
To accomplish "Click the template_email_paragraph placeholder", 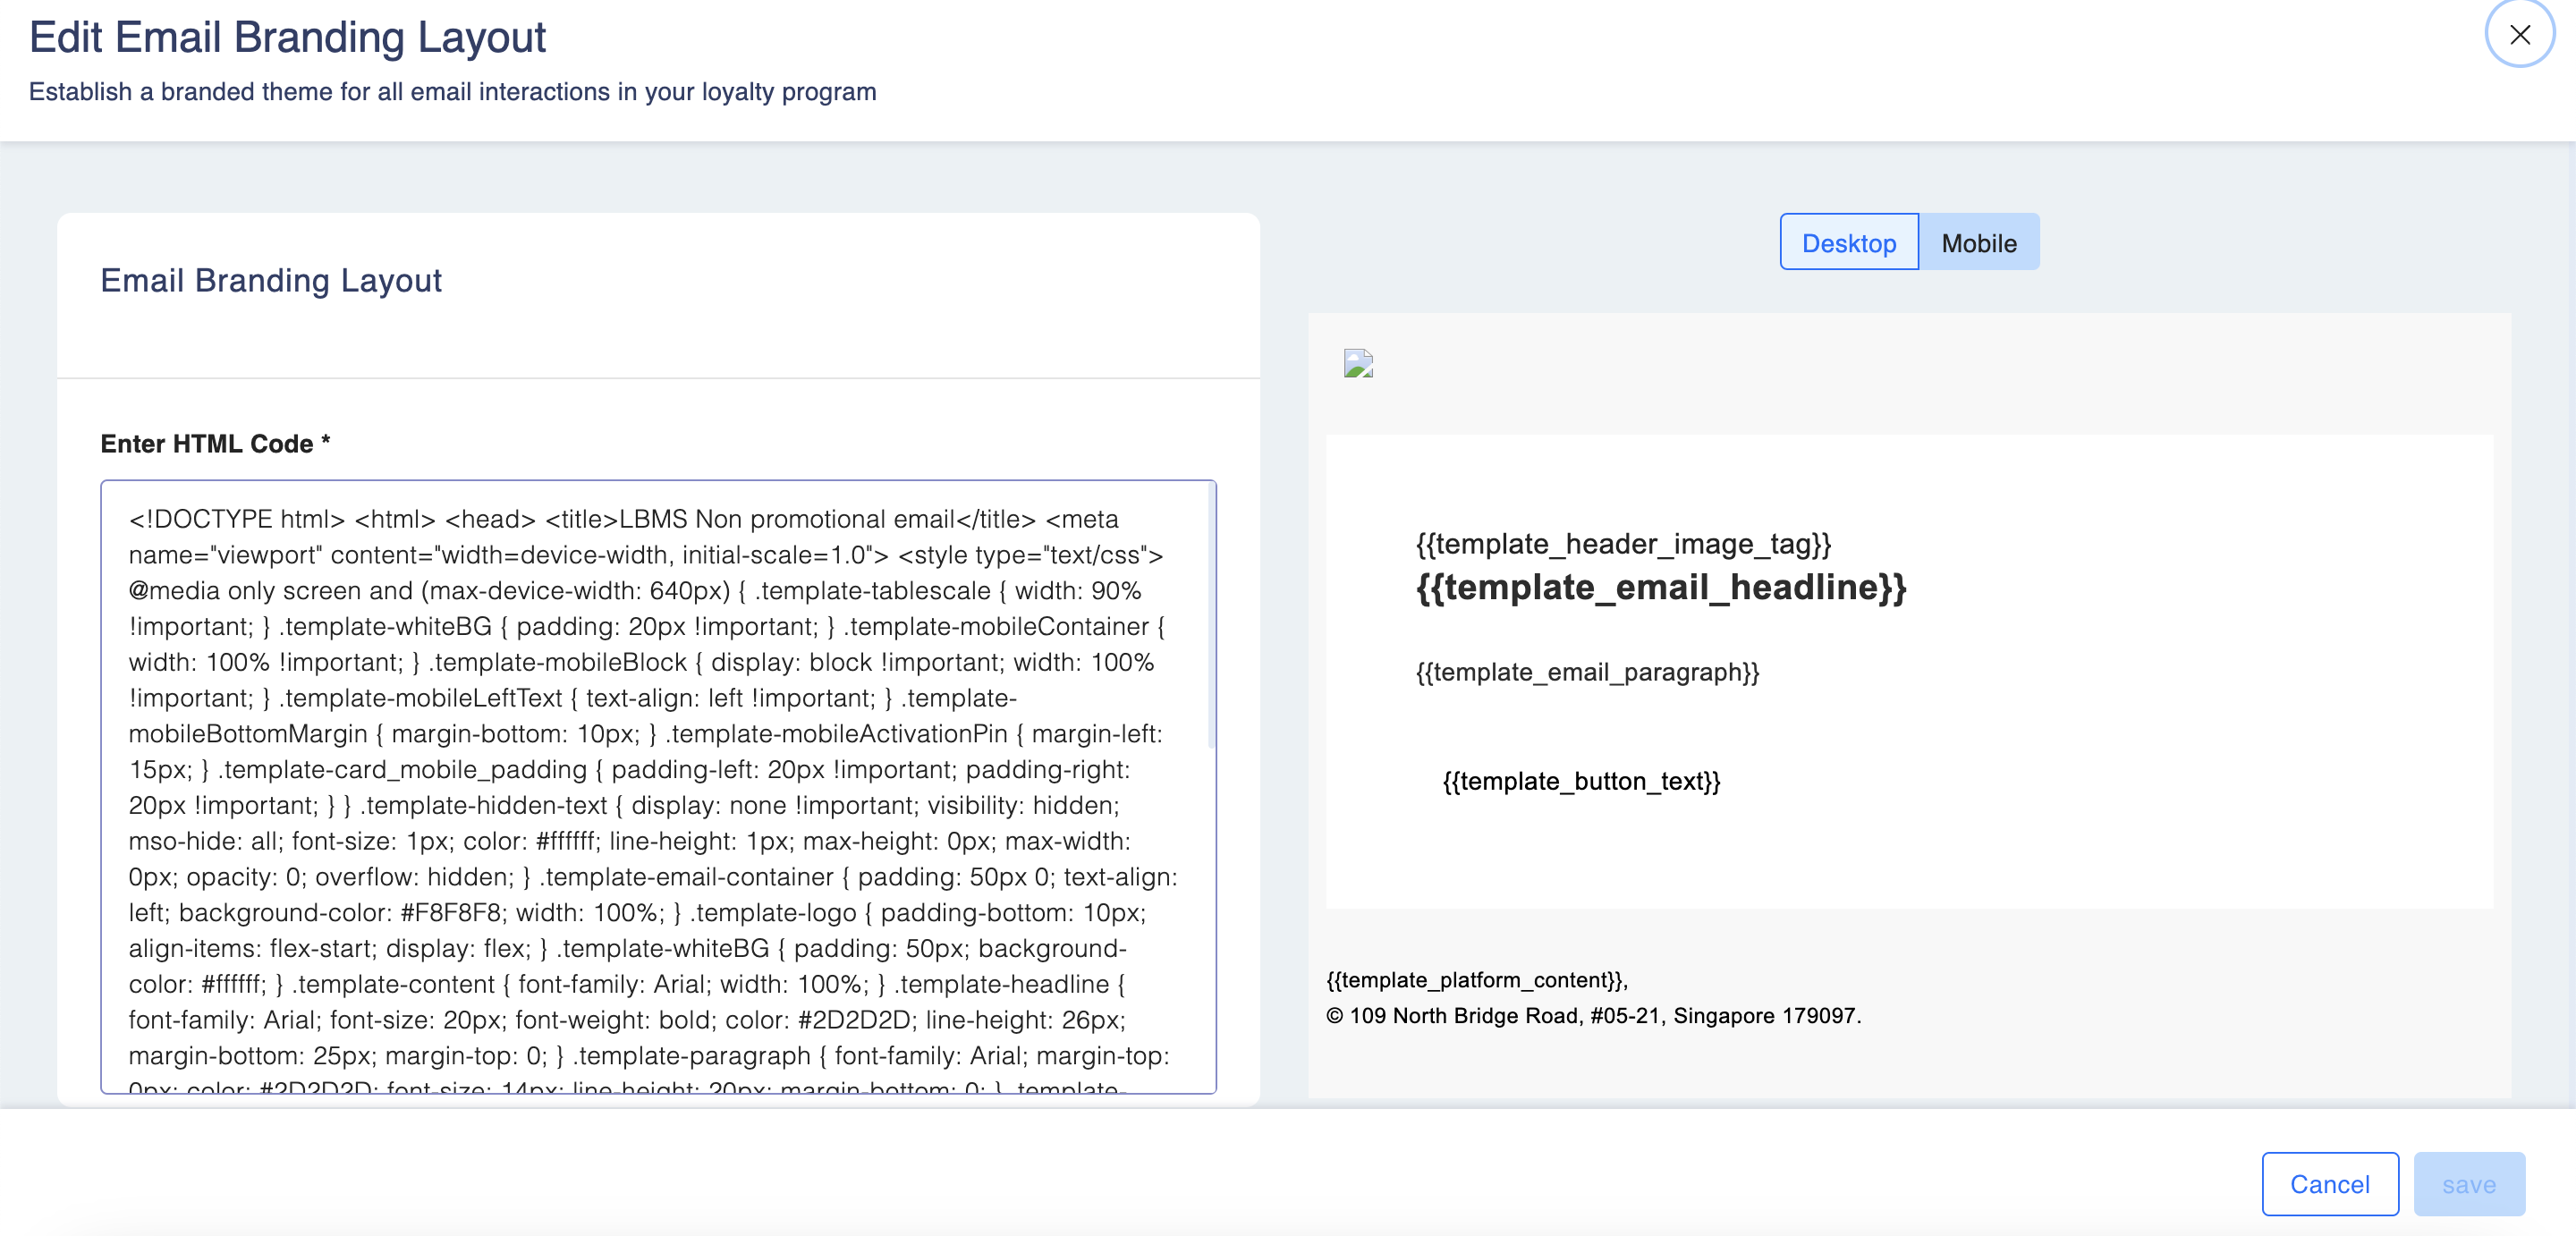I will pos(1587,672).
